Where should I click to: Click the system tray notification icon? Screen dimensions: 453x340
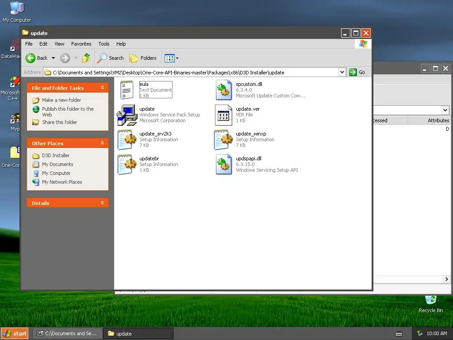420,333
